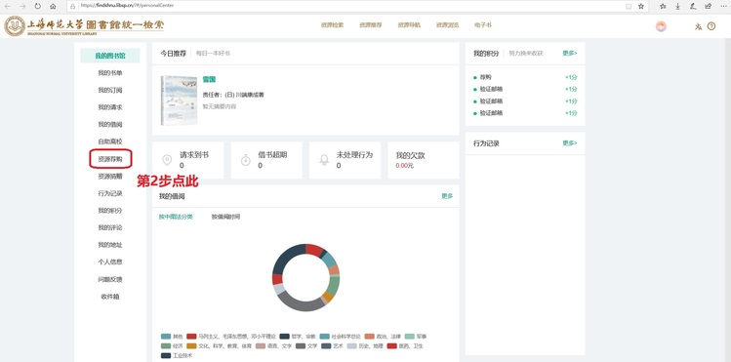The height and width of the screenshot is (362, 731).
Task: Click the bell icon for 未处理行为
Action: pos(324,160)
